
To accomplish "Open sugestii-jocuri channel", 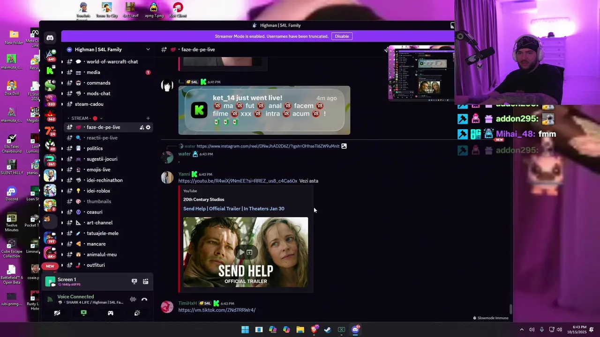I will pyautogui.click(x=108, y=159).
